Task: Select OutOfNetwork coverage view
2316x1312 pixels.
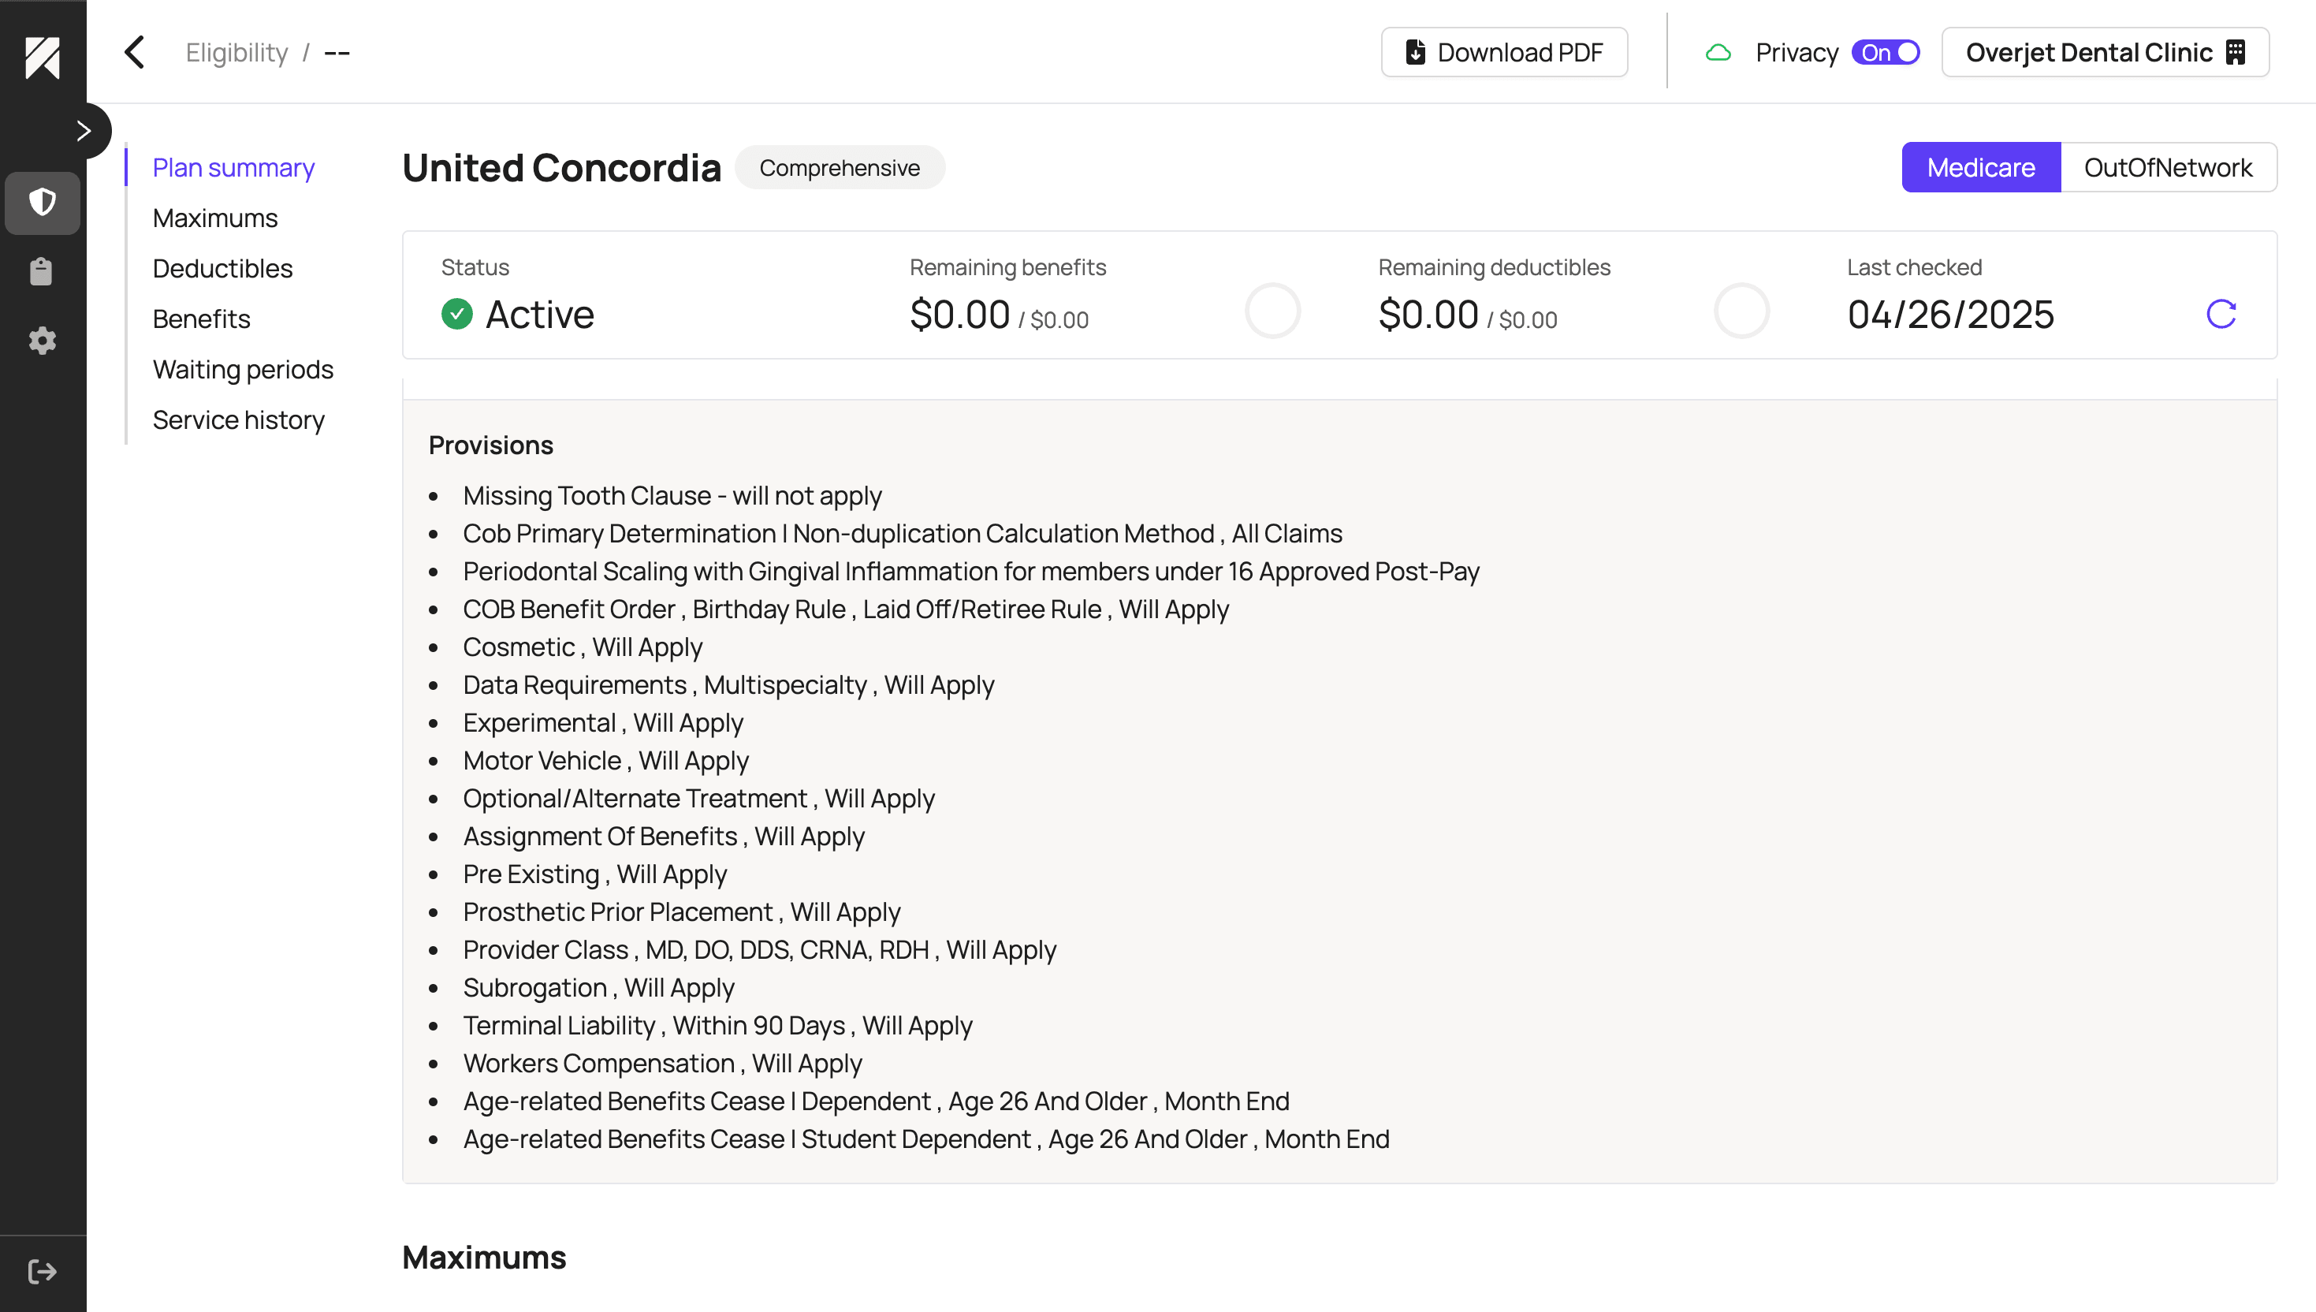Action: (2167, 166)
